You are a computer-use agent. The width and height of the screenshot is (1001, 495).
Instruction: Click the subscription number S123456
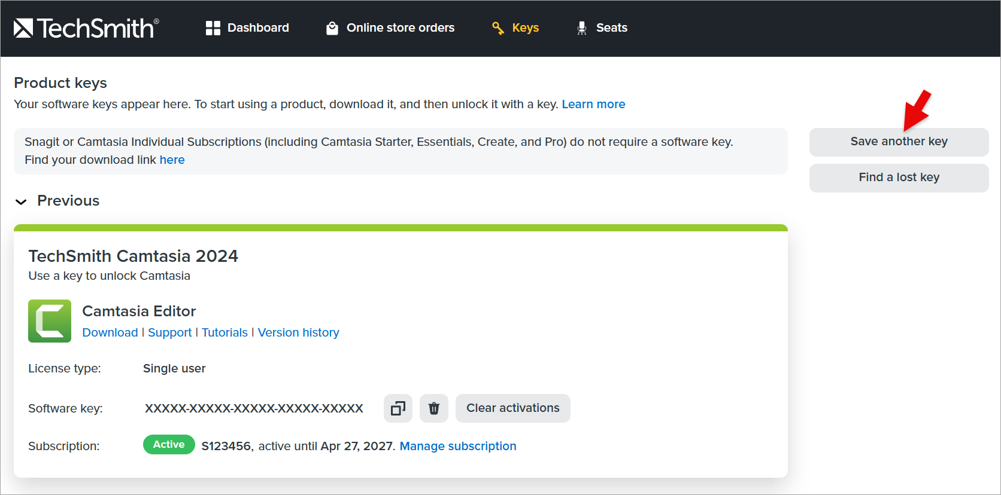click(x=226, y=446)
